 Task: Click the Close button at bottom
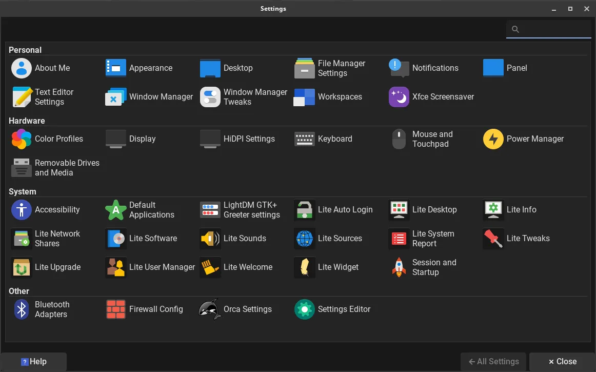pos(562,361)
